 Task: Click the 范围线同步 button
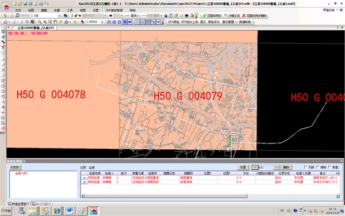[x=212, y=16]
